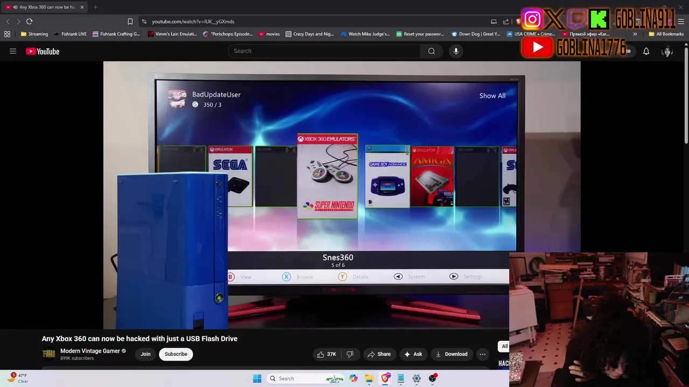
Task: Open the Vimm's Lair bookmark
Action: [x=172, y=34]
